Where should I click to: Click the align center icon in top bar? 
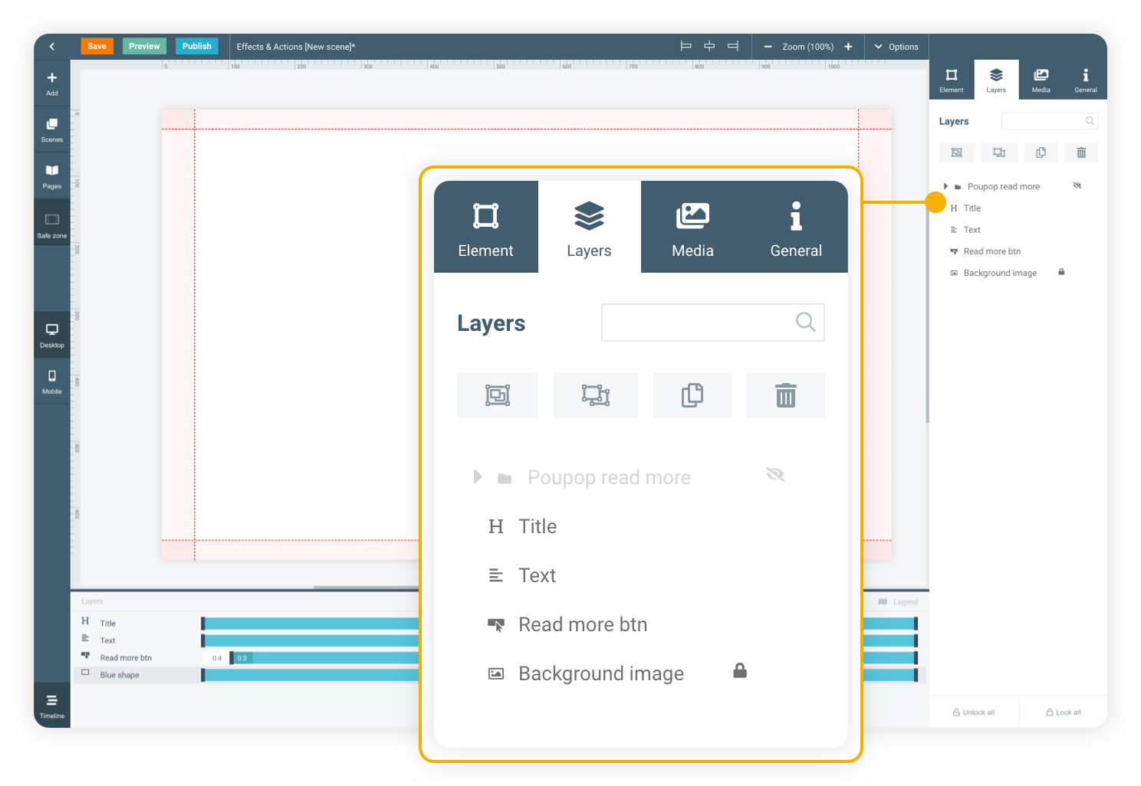(709, 46)
